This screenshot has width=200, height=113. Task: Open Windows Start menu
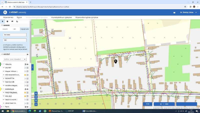coord(2,111)
